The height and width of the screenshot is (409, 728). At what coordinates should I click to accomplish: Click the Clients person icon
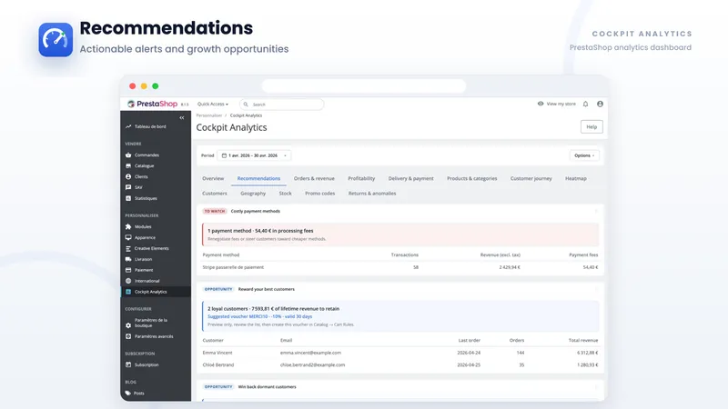[128, 176]
